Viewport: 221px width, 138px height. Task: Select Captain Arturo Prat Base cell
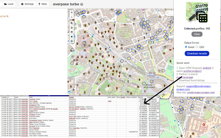(49, 124)
